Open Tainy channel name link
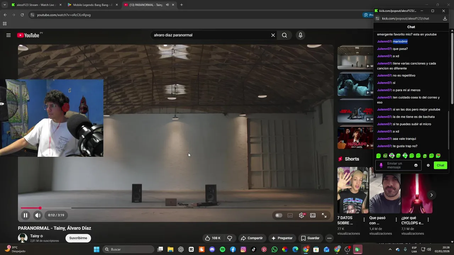Screen dimensions: 454x255 point(35,236)
